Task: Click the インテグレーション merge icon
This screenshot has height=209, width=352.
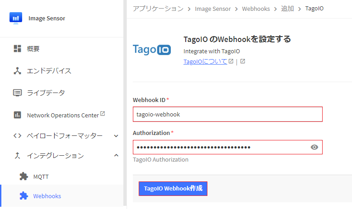Action: (x=17, y=155)
